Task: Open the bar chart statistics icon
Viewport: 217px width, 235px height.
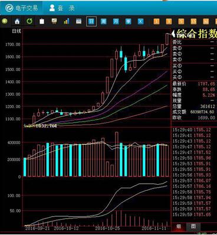Action: click(x=67, y=21)
